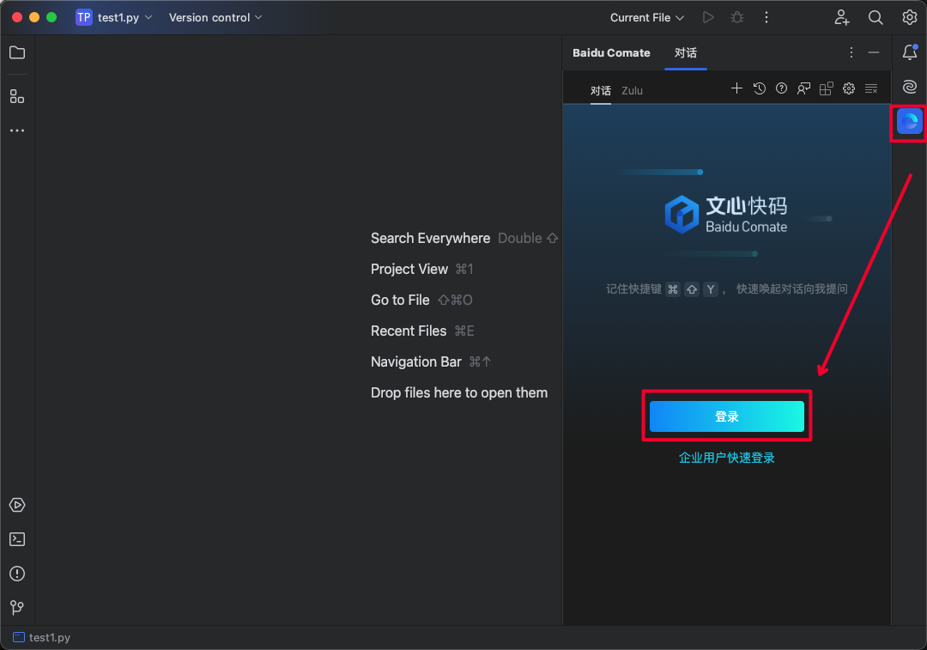The image size is (927, 650).
Task: Open the Structure tool window icon
Action: [x=17, y=96]
